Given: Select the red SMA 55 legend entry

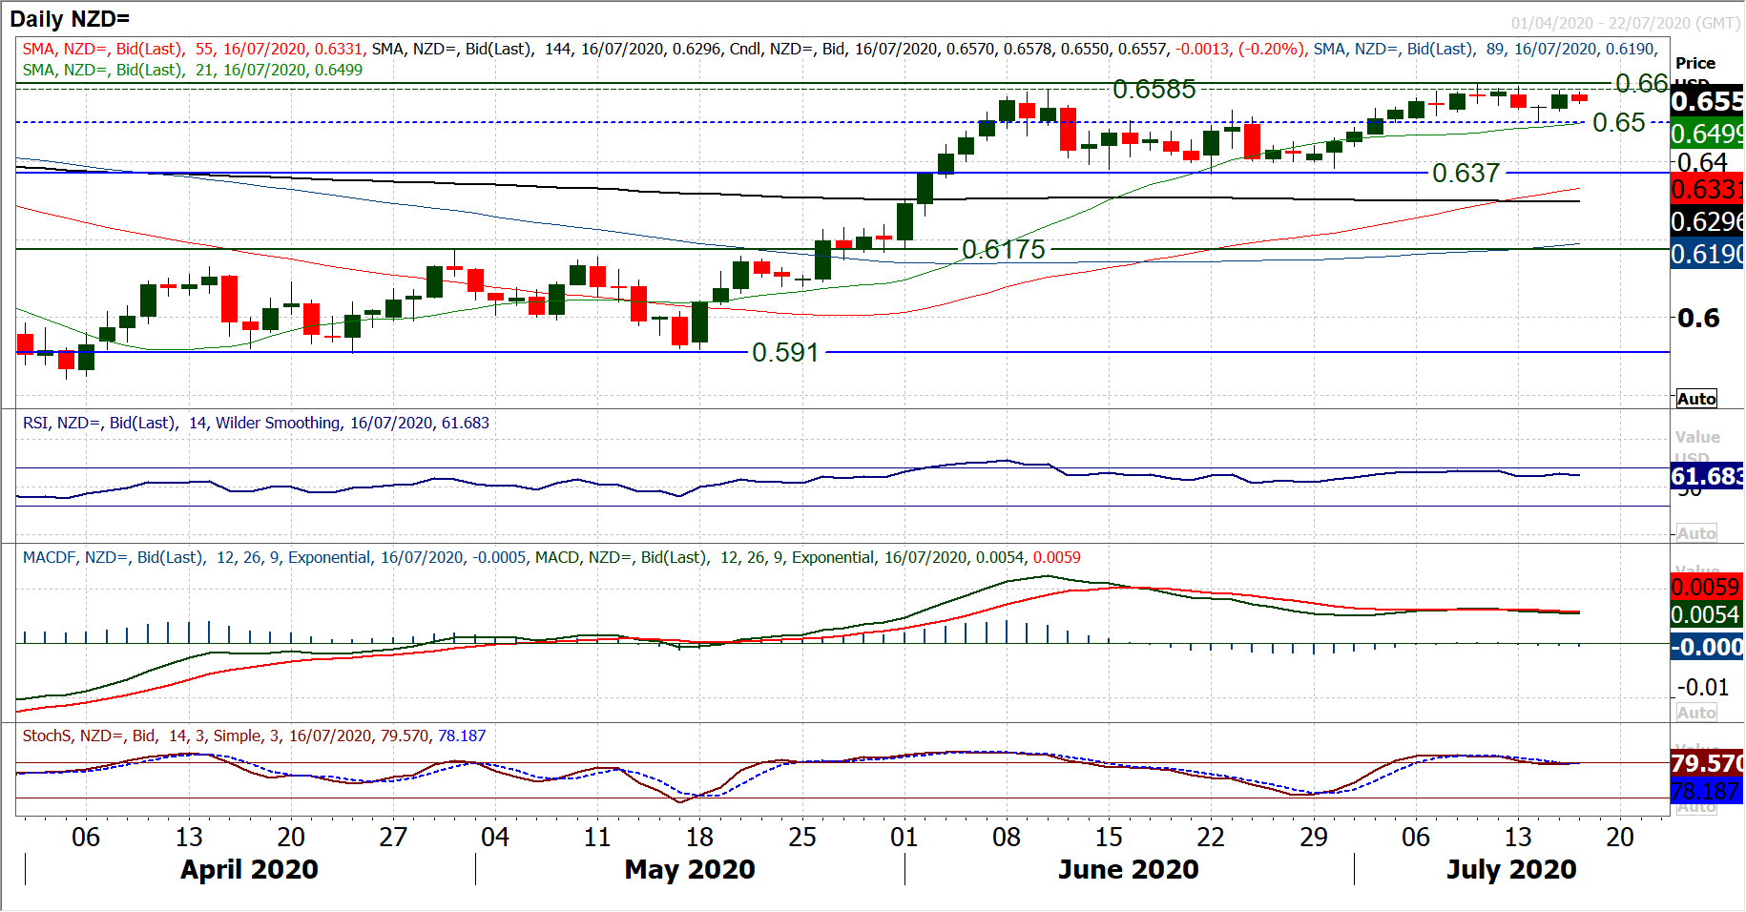Looking at the screenshot, I should (x=194, y=49).
